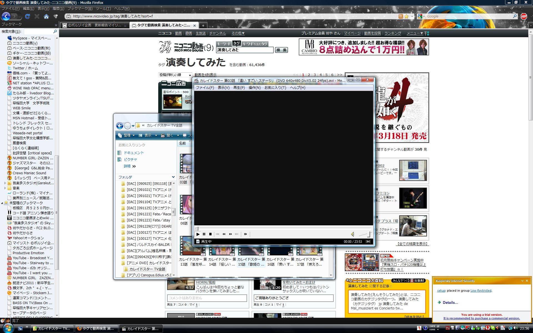Click the play button in the media player
Viewport: 533px width, 333px height.
(198, 234)
